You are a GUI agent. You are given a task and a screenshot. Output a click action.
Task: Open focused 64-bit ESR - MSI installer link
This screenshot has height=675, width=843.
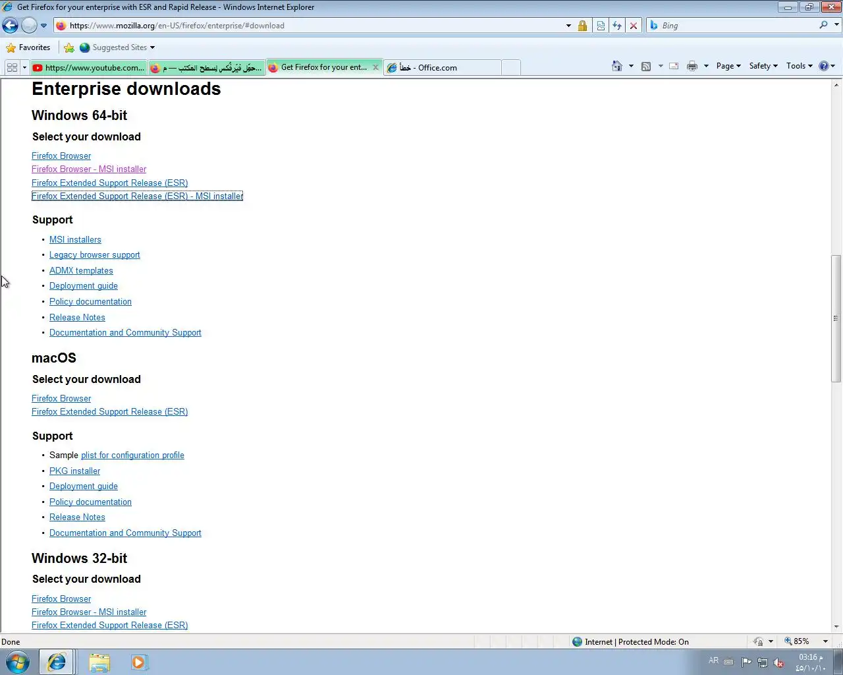(137, 196)
